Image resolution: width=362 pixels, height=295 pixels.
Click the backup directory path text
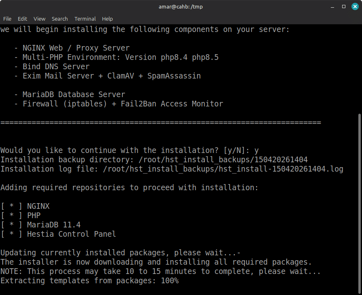coord(223,159)
